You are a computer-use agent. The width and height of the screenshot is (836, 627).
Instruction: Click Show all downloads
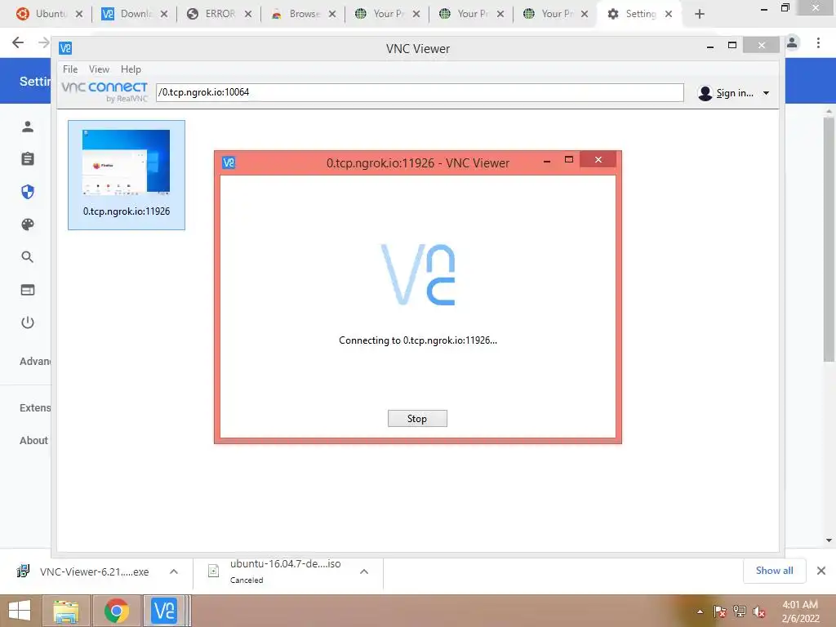pos(774,571)
